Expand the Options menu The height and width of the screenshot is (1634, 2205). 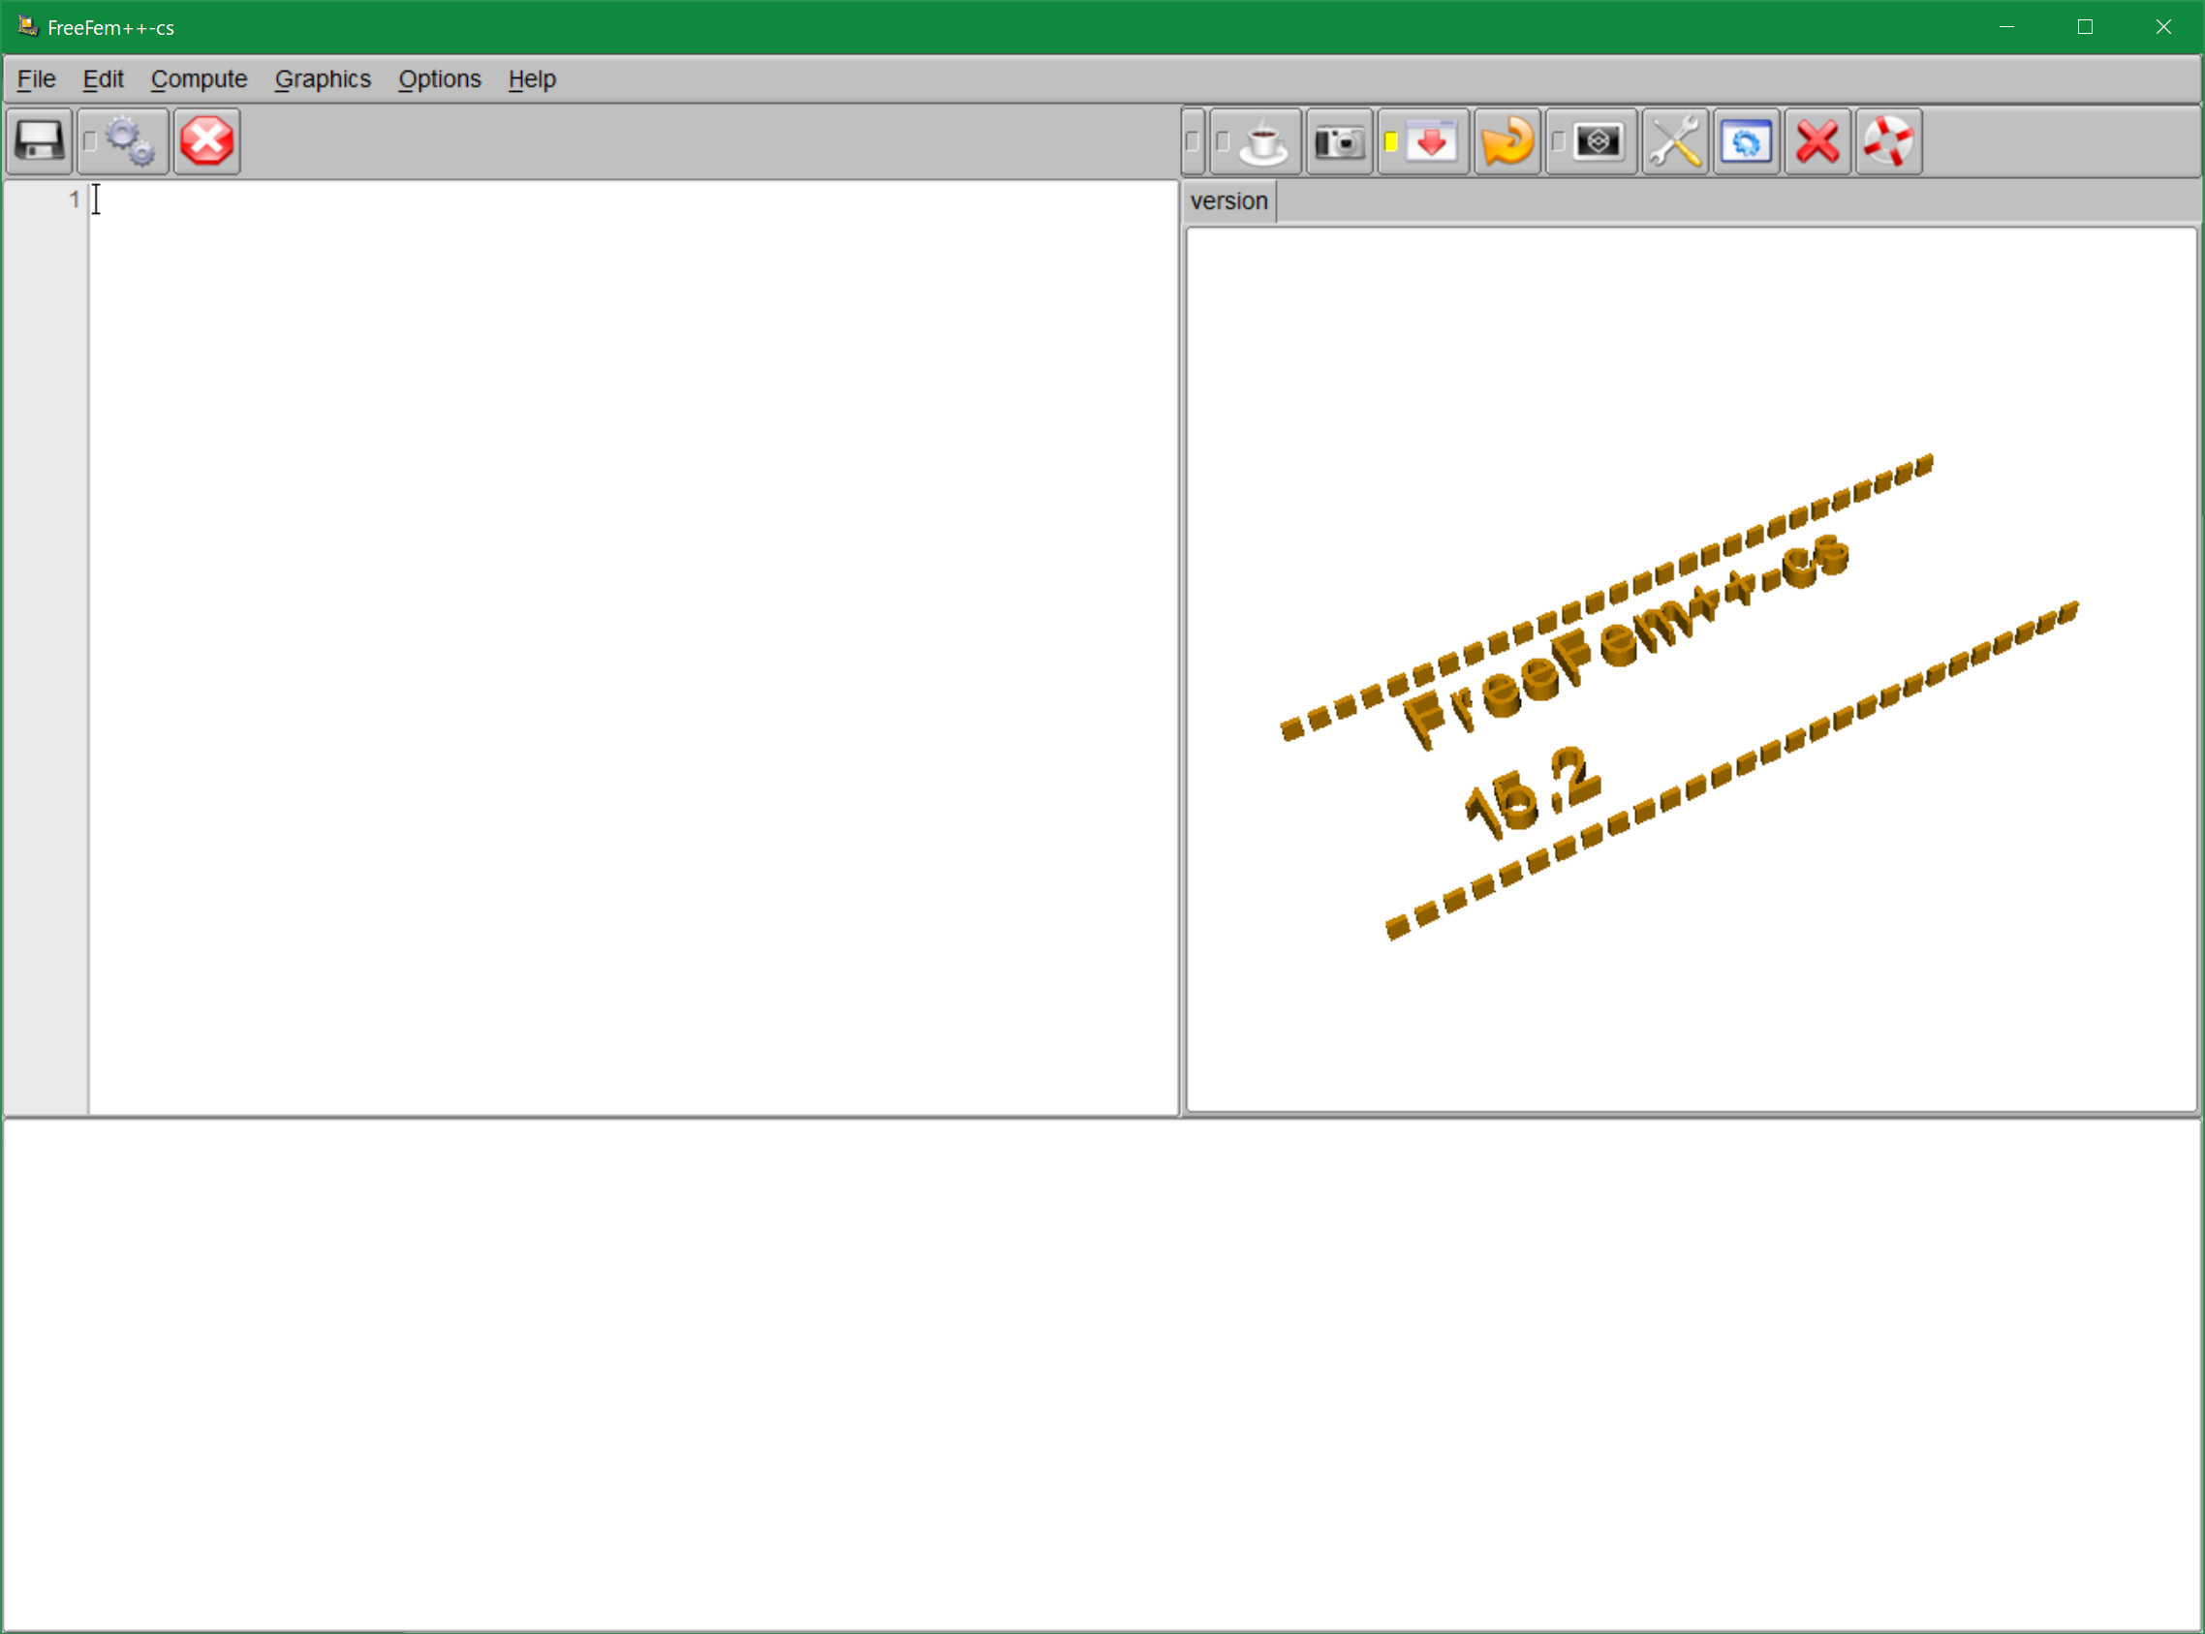(x=439, y=79)
